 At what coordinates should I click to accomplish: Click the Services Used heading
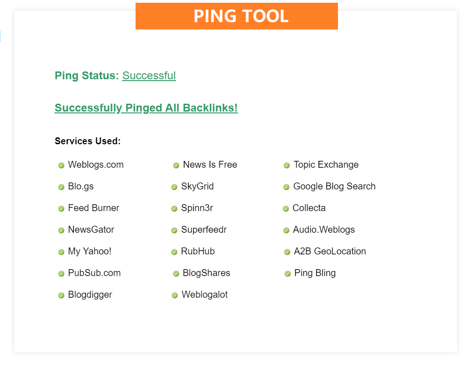tap(88, 141)
